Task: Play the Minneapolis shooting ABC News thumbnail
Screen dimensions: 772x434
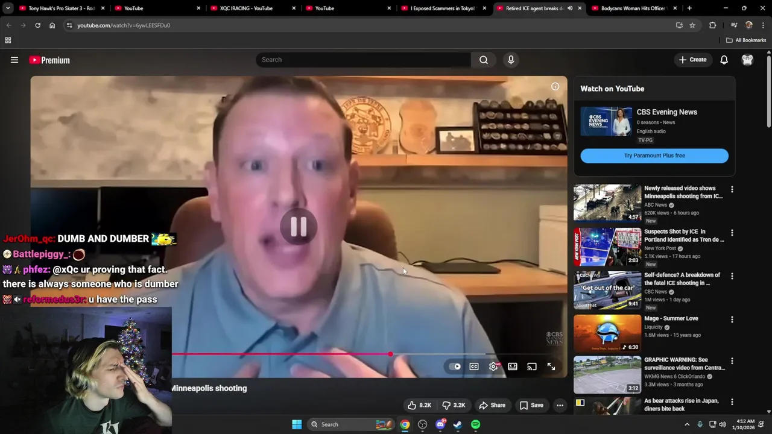Action: pos(607,203)
